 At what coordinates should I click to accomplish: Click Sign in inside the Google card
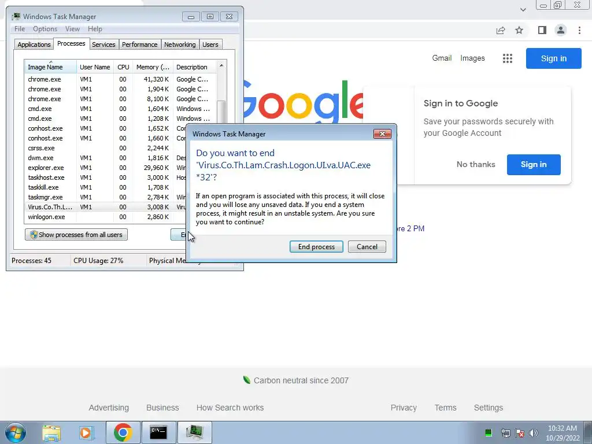click(534, 164)
